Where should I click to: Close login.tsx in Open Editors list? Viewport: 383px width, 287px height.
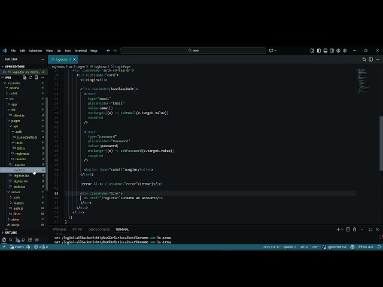4,72
